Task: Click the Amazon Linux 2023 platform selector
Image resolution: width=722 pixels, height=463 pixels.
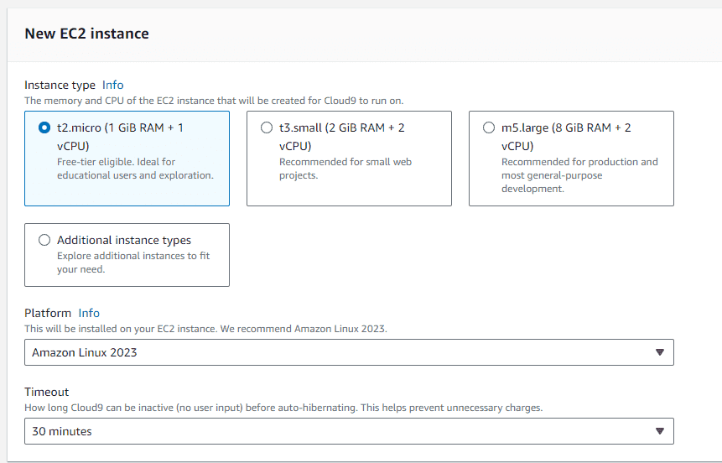Action: point(349,352)
